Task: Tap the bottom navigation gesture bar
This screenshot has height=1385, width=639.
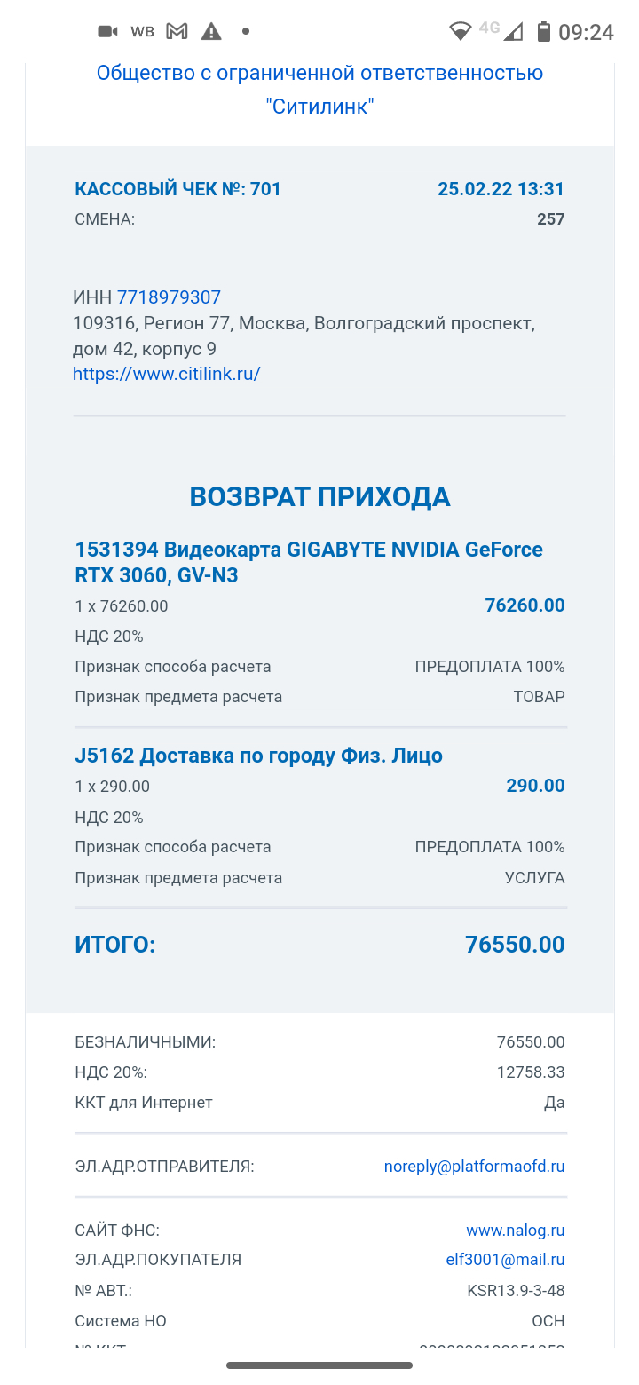Action: [319, 1365]
